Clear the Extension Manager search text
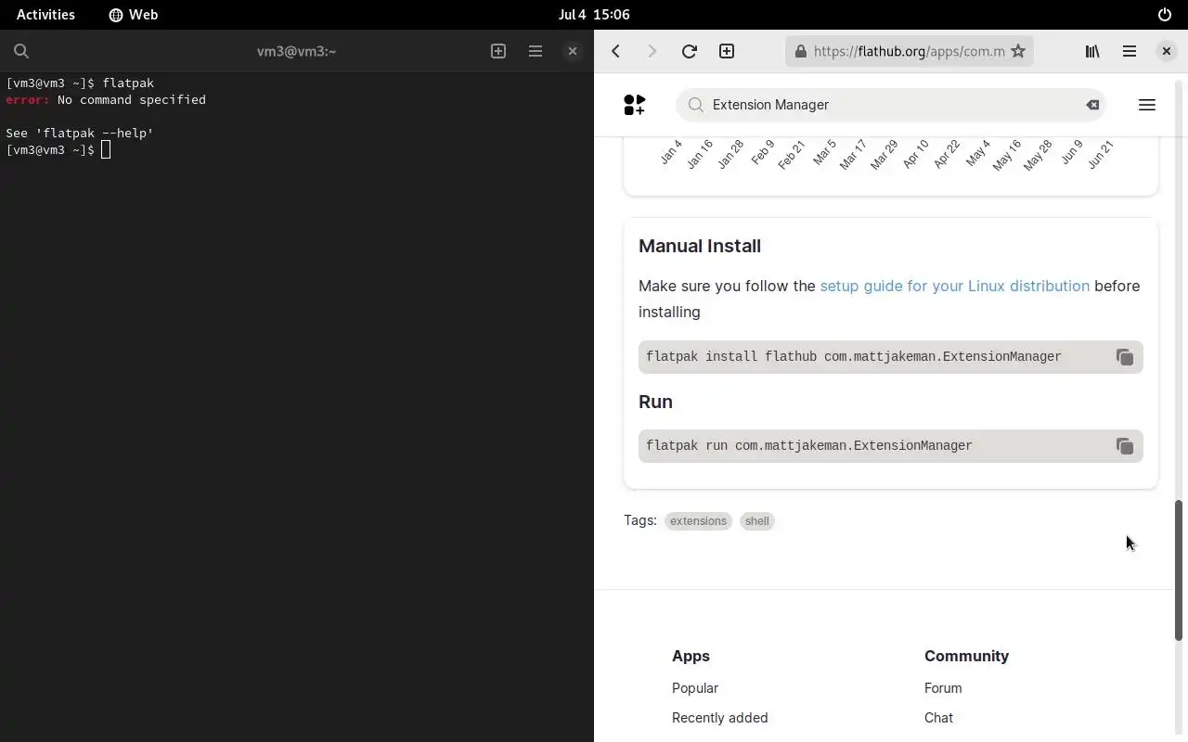Image resolution: width=1188 pixels, height=742 pixels. (x=1092, y=105)
